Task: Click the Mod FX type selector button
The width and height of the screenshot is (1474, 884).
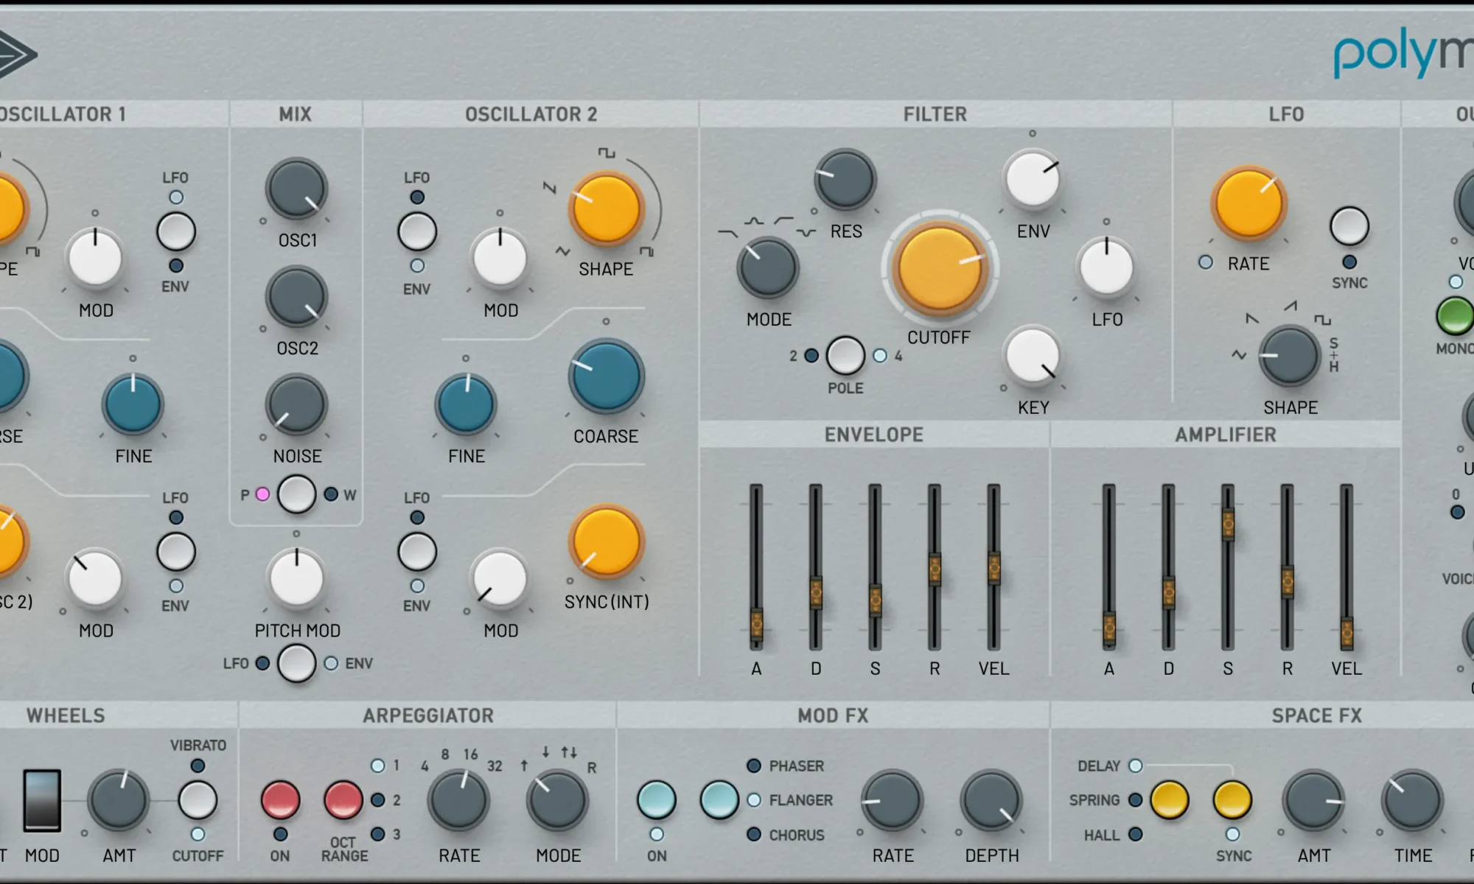Action: (x=719, y=800)
